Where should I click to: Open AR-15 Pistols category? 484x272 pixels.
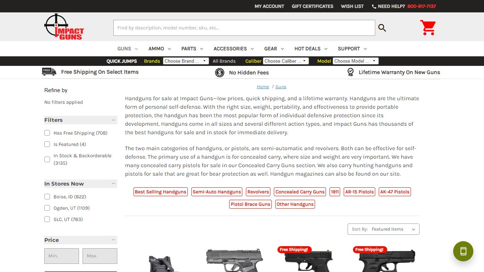click(x=360, y=192)
